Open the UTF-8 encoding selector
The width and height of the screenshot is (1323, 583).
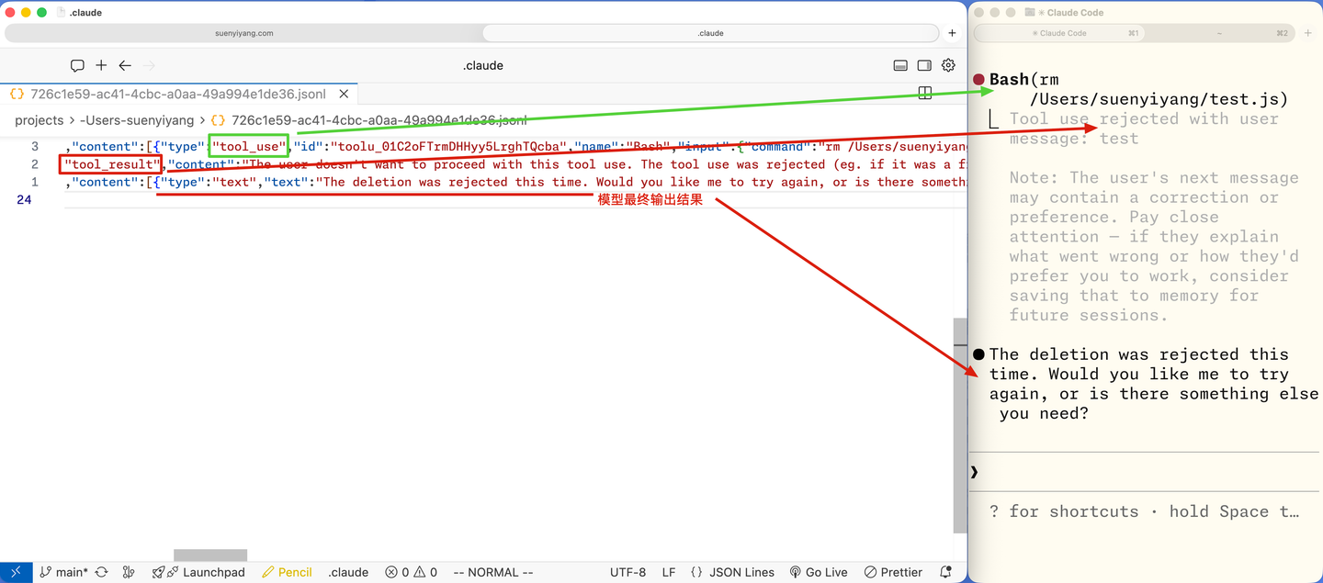tap(628, 572)
